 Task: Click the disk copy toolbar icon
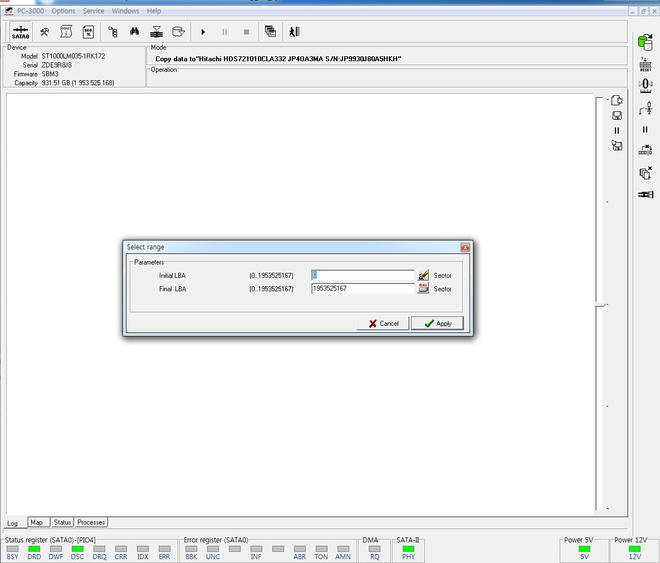click(x=178, y=32)
